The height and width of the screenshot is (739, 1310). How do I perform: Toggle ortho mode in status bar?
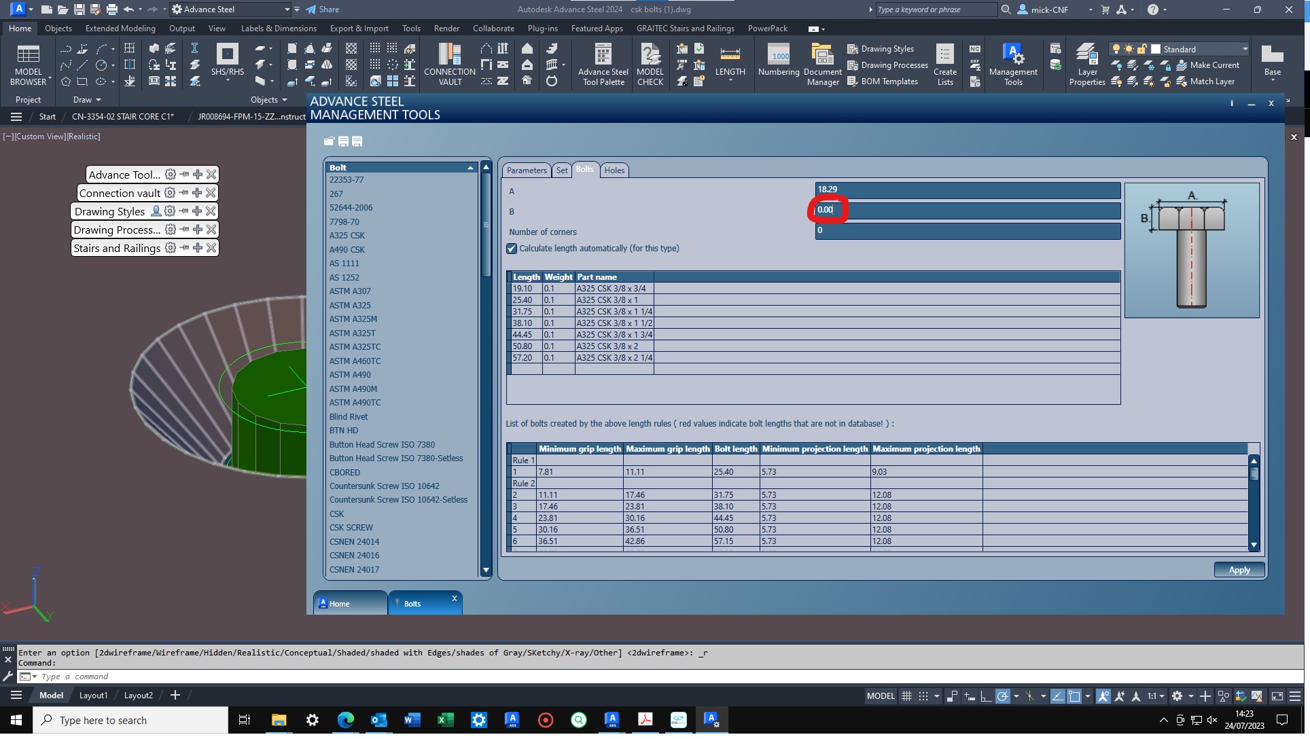coord(985,696)
